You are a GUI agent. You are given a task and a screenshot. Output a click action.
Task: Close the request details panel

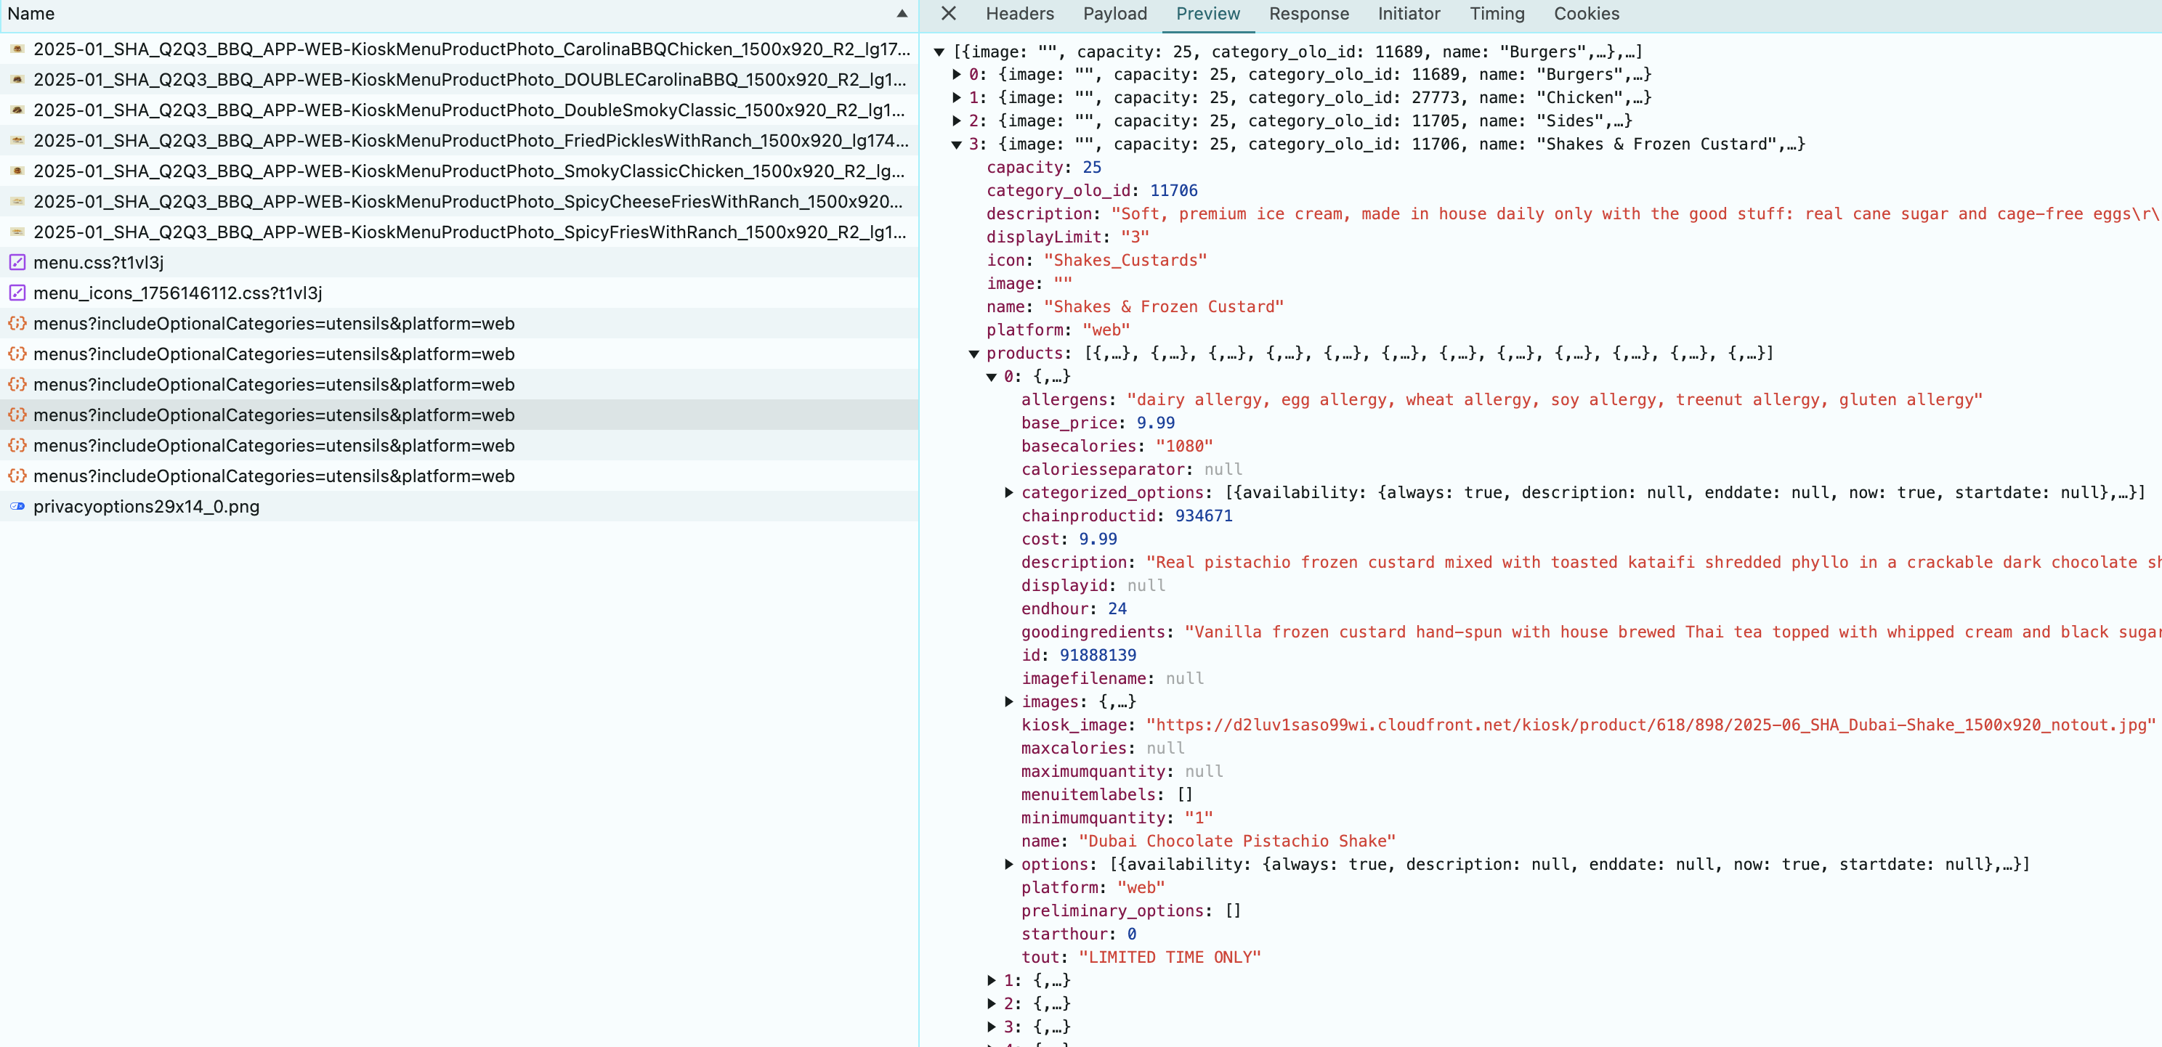[947, 13]
